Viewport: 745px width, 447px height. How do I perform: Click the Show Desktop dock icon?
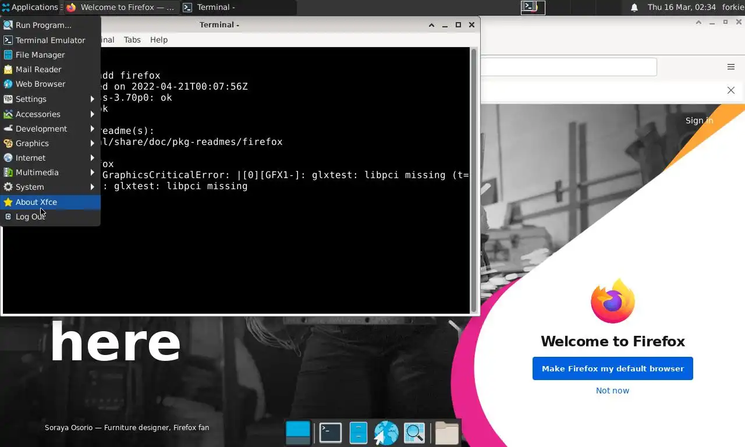298,433
